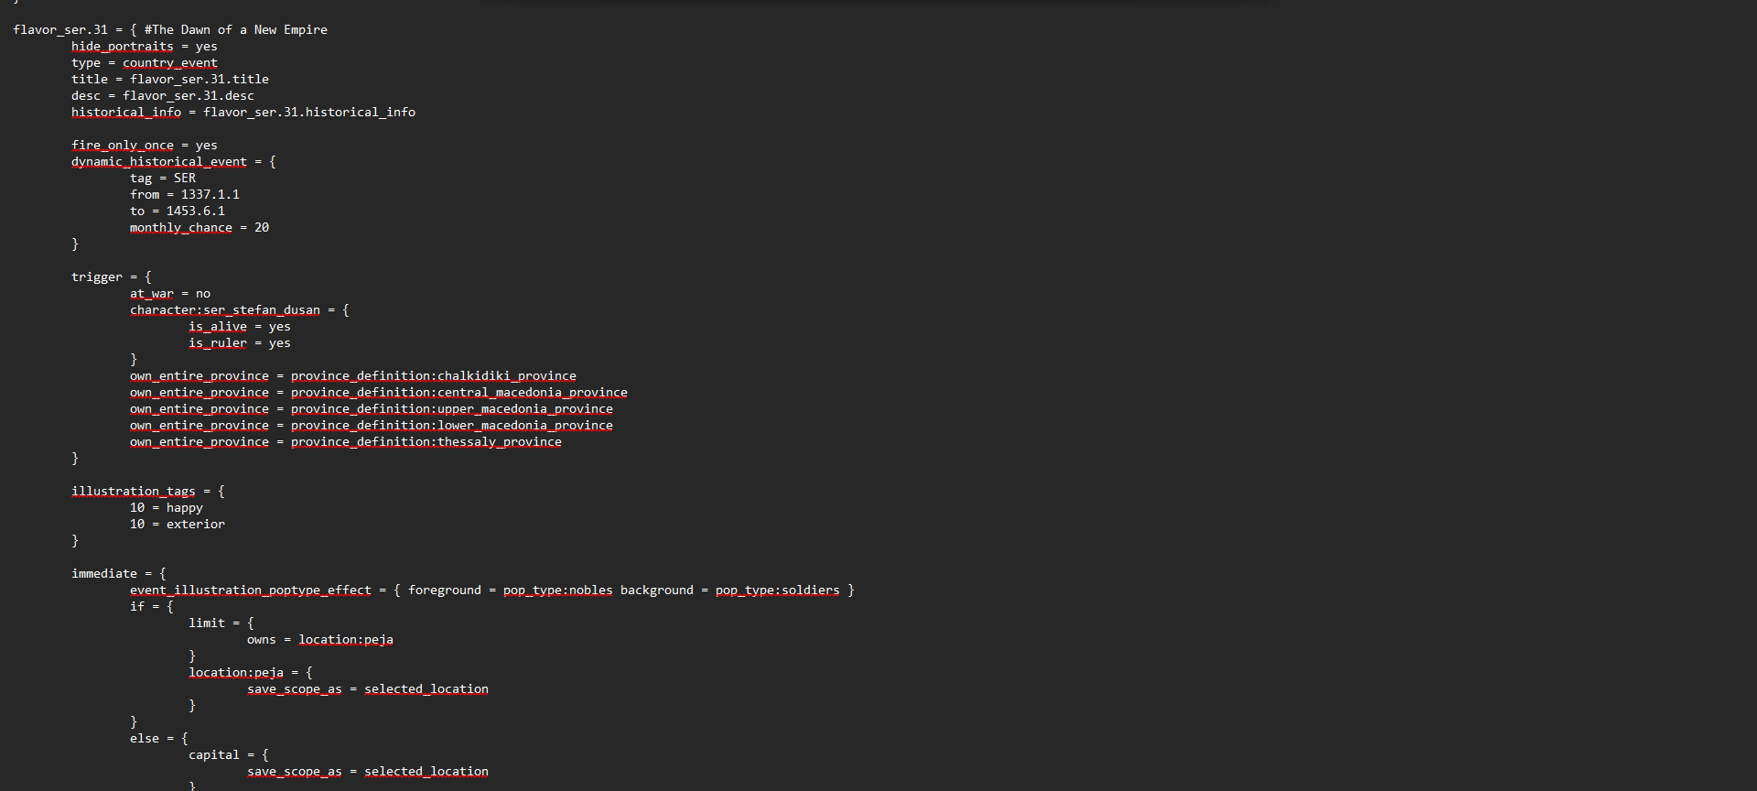Click the 'illustration_tags' keyword
The image size is (1757, 791).
[134, 492]
